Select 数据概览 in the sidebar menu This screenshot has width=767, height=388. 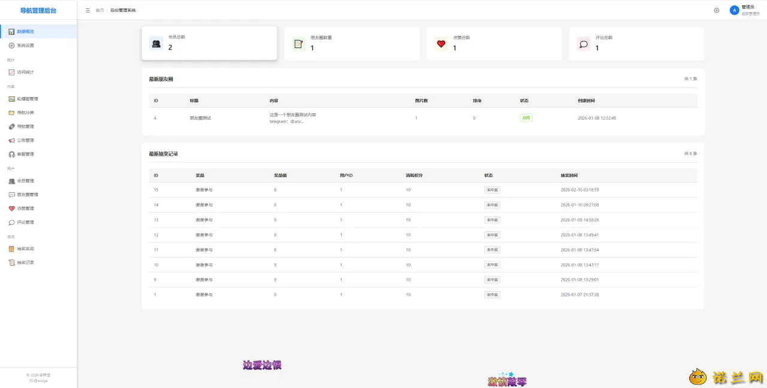[x=38, y=31]
